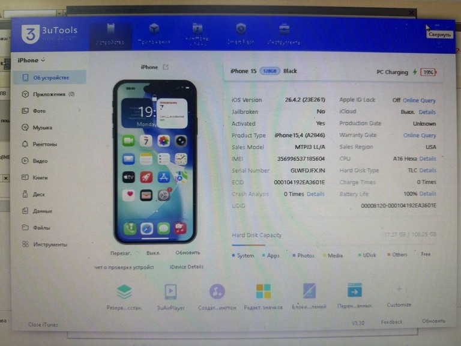Launch the 3uAirPlayer tool
461x346 pixels.
pyautogui.click(x=171, y=292)
